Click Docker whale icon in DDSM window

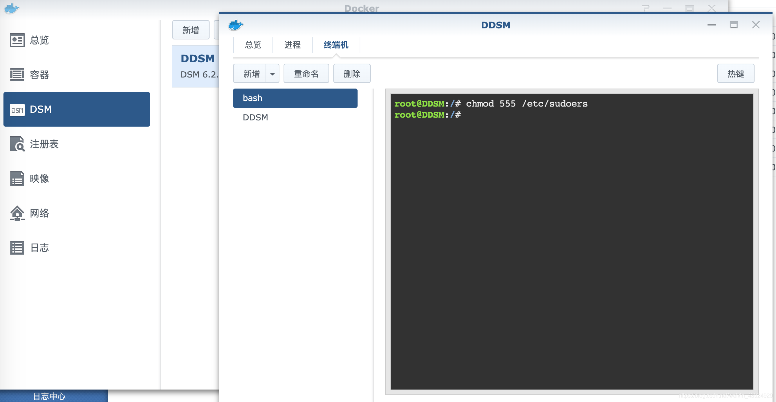[x=236, y=25]
